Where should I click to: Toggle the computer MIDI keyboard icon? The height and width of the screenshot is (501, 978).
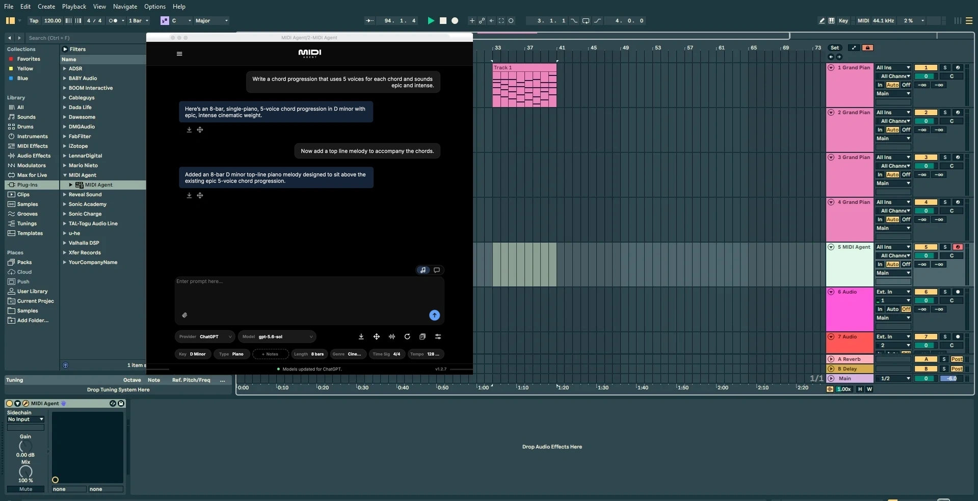coord(831,21)
